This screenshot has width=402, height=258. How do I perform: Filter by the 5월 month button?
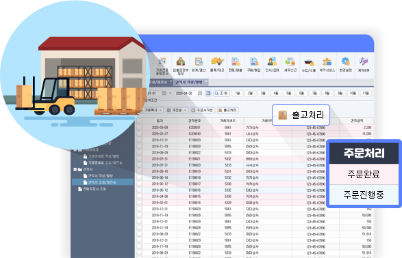coord(289,94)
